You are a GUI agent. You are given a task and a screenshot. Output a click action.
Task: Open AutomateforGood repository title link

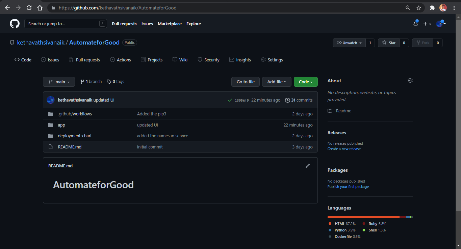tap(94, 43)
